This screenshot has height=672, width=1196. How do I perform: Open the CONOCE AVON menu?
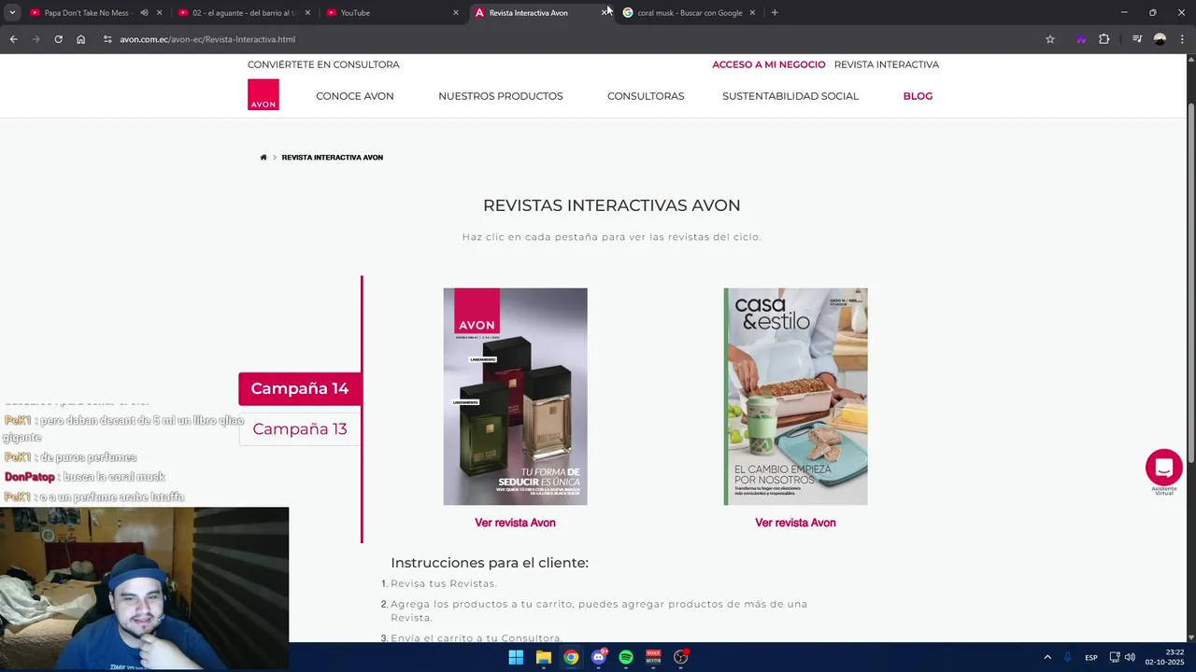point(354,96)
